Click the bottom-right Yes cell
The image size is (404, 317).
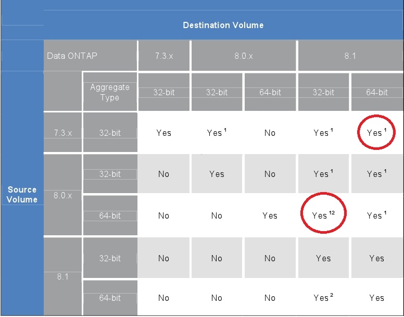click(x=377, y=297)
